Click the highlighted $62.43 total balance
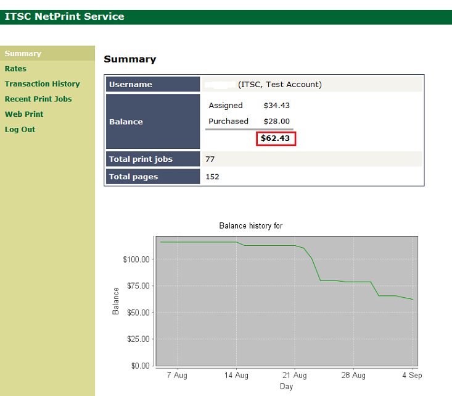Viewport: 452px width, 396px height. click(276, 138)
